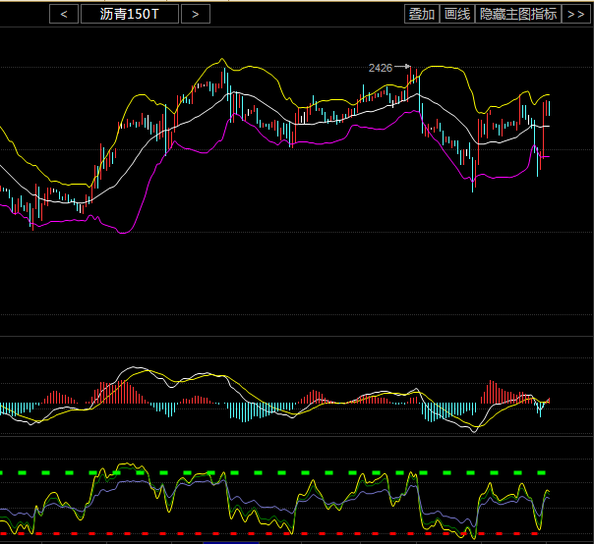Select the yellow upper band at left peak
Screen dimensions: 594x544
[224, 61]
